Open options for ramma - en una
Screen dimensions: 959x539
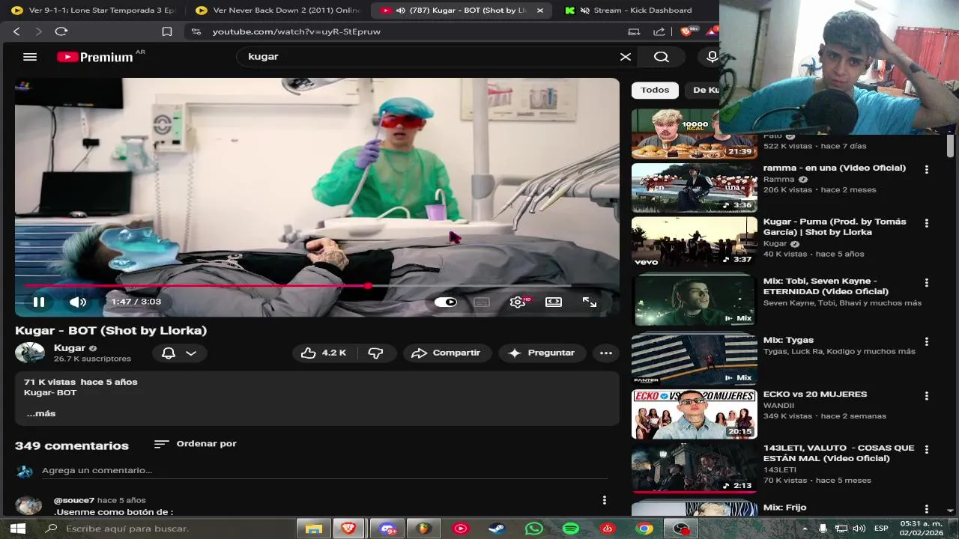point(927,170)
